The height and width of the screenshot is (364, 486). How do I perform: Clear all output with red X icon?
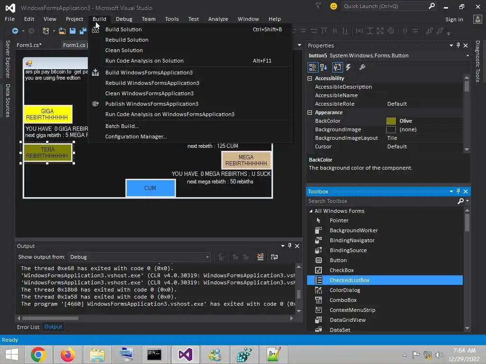[261, 256]
